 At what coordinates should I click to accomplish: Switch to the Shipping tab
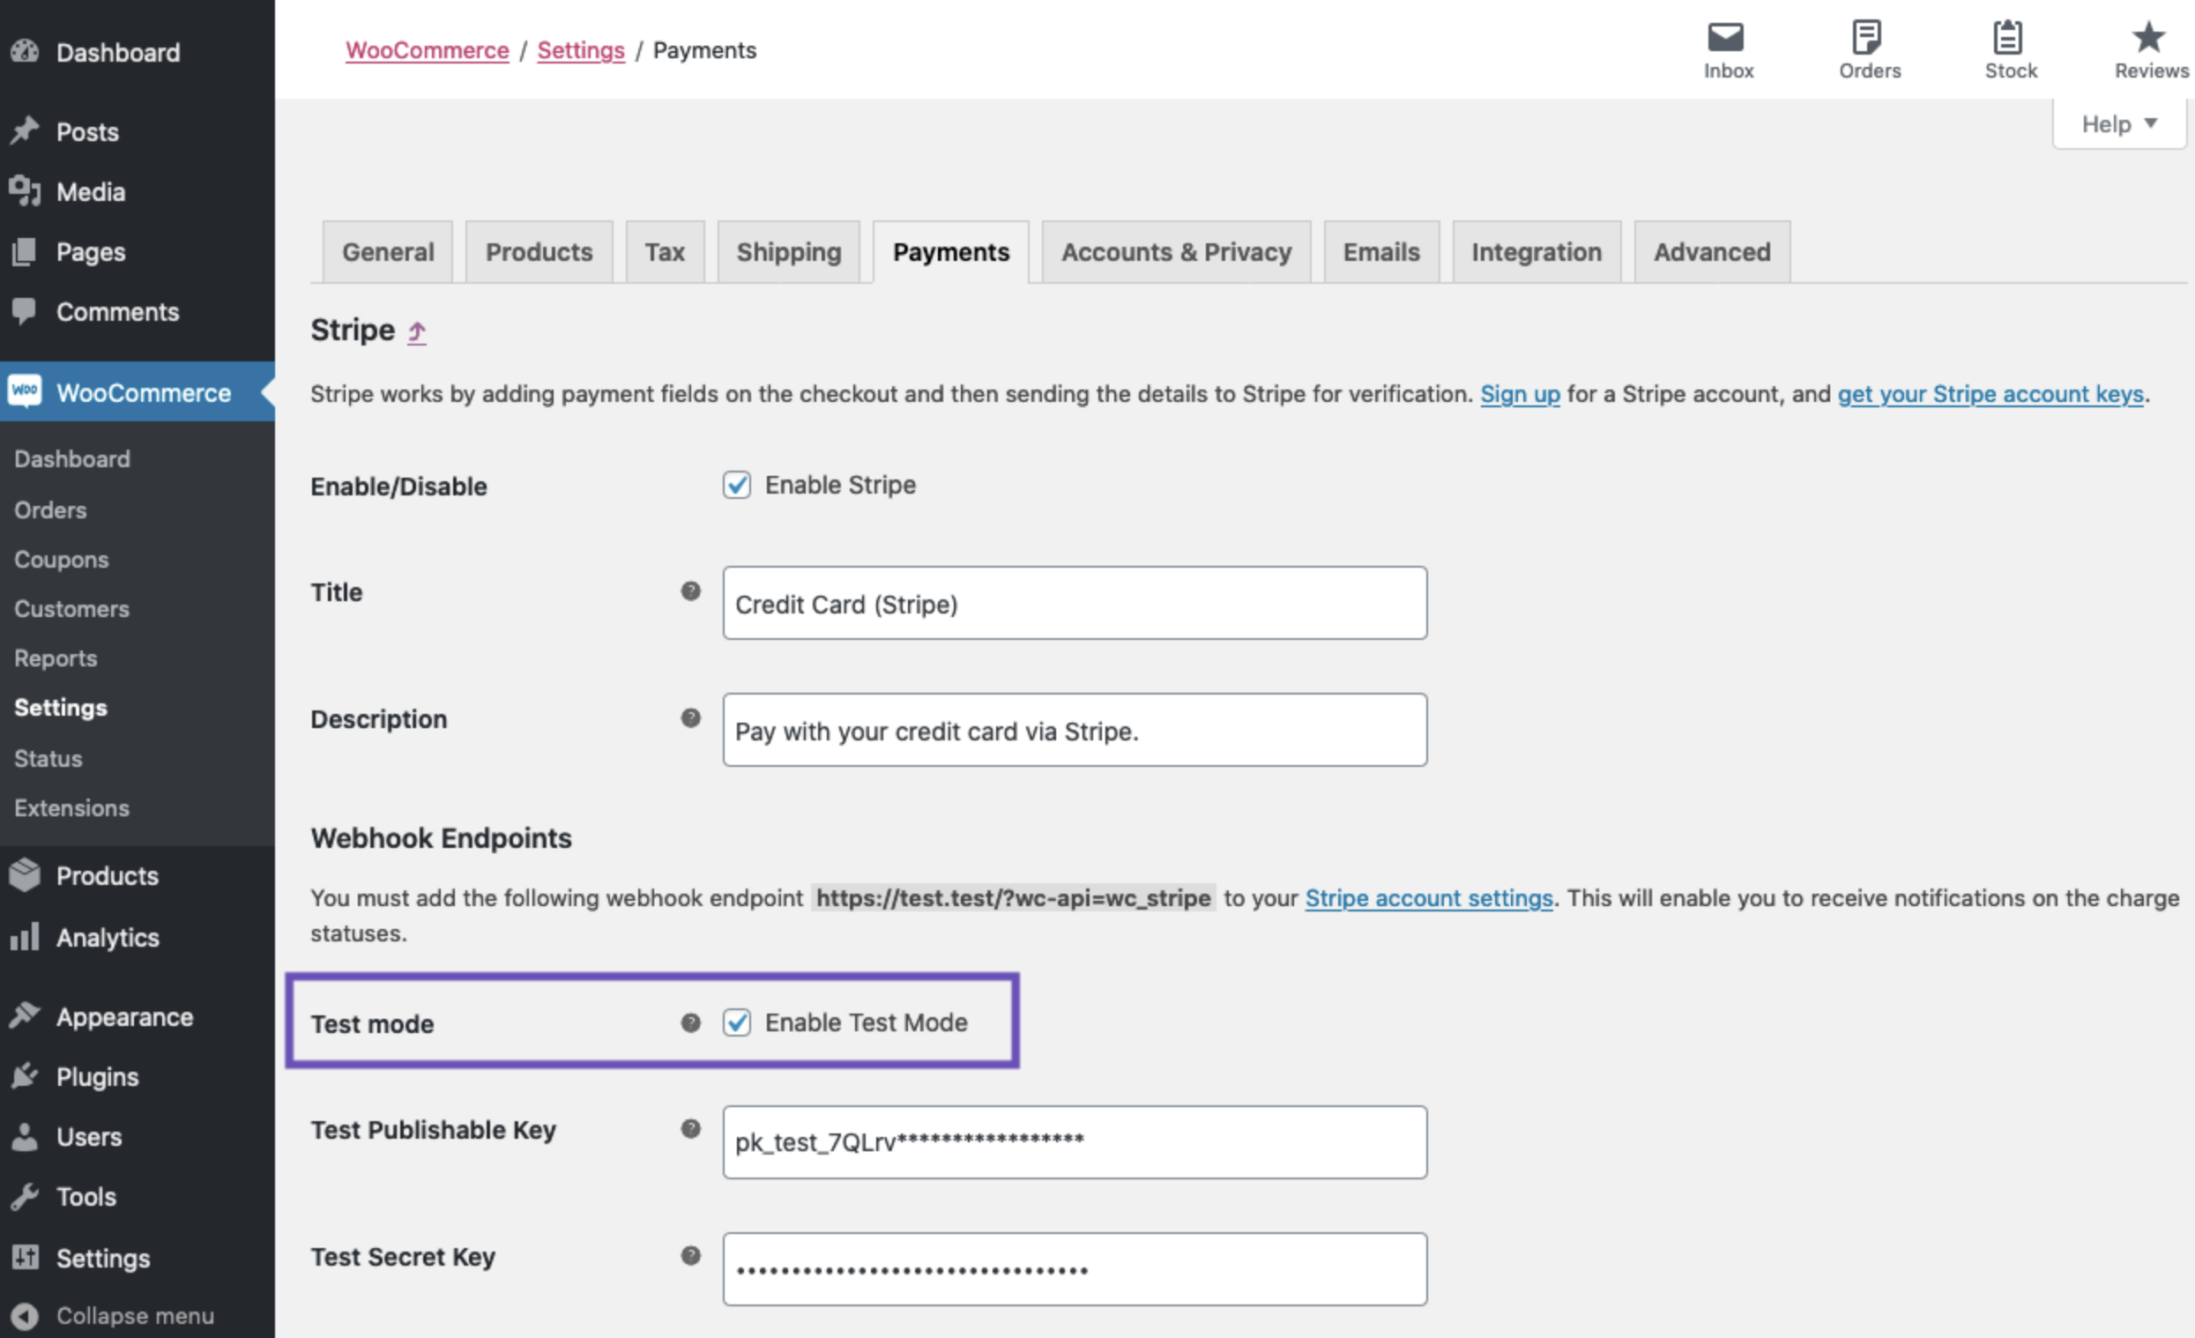point(788,253)
